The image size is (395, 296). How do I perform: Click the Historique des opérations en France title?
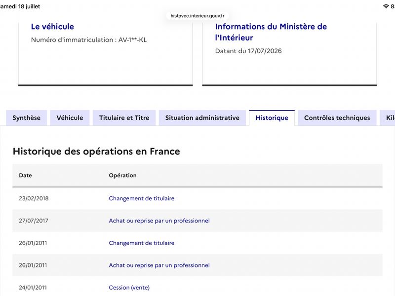coord(96,151)
